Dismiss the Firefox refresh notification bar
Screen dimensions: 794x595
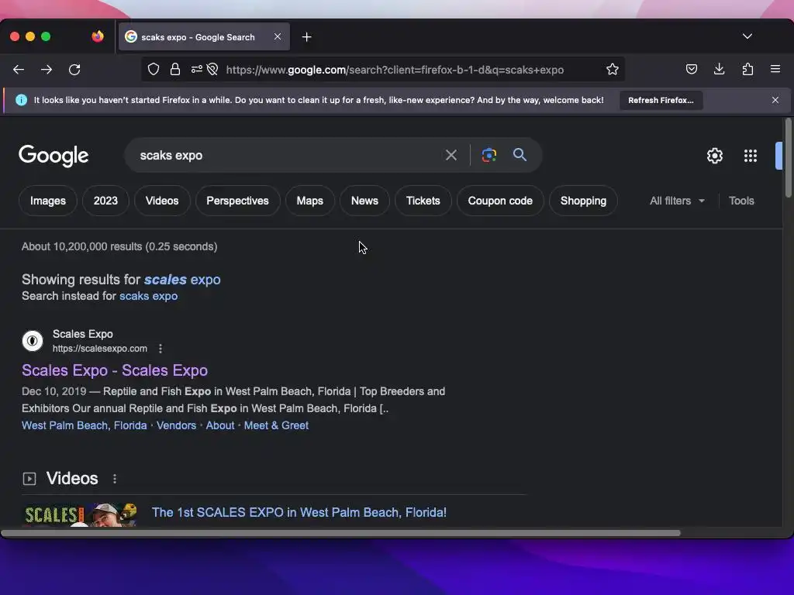tap(775, 100)
